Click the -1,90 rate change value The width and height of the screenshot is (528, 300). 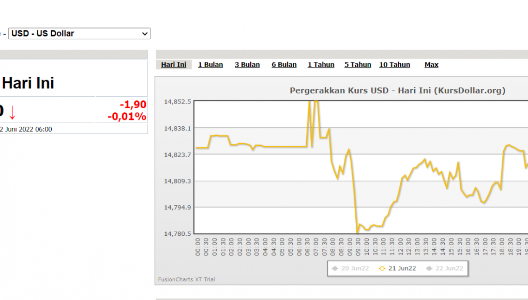[x=133, y=104]
